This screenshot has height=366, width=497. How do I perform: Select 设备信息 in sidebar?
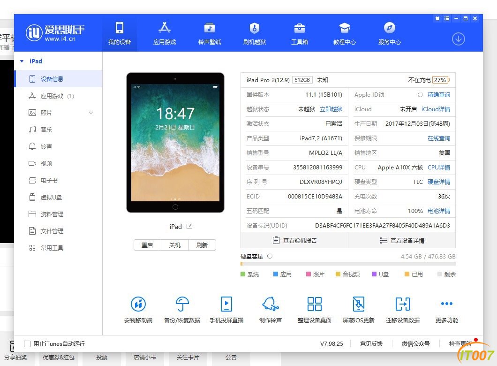click(58, 79)
